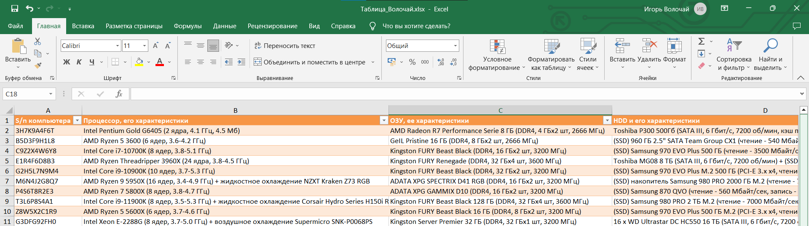Toggle Italic formatting
The image size is (809, 226).
[79, 62]
